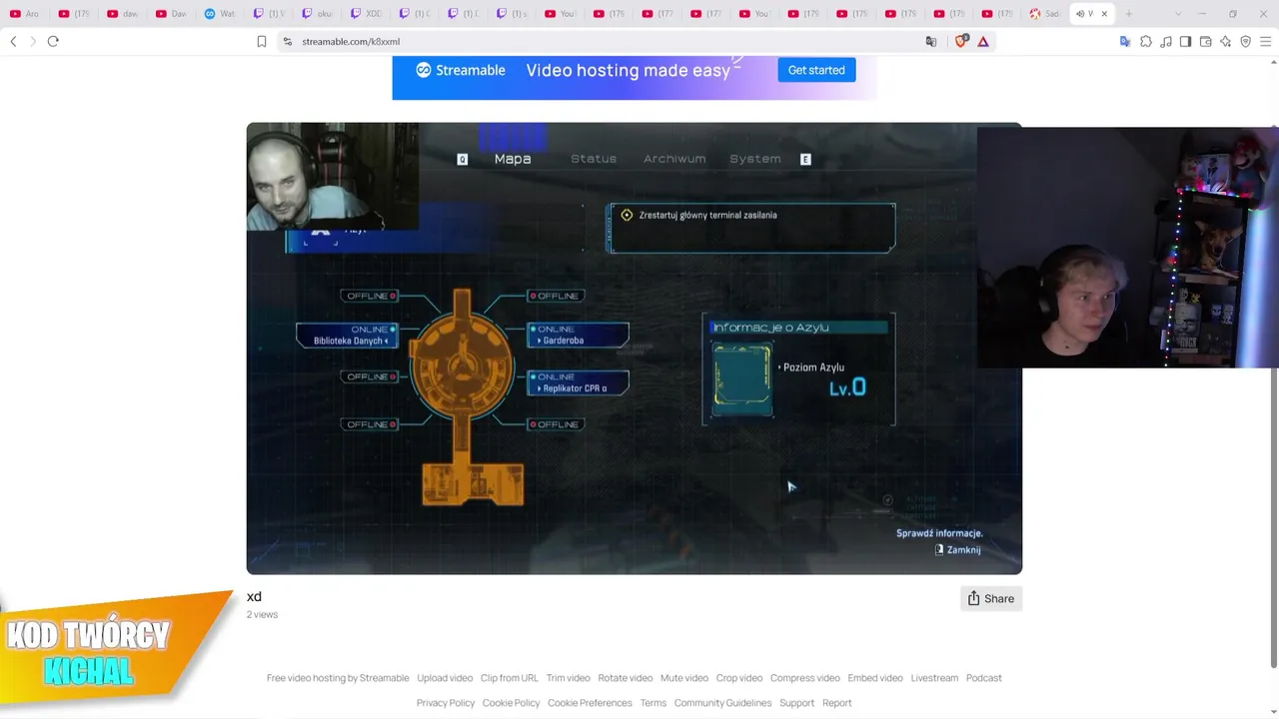
Task: Select the Garderoba room label on map
Action: point(579,336)
